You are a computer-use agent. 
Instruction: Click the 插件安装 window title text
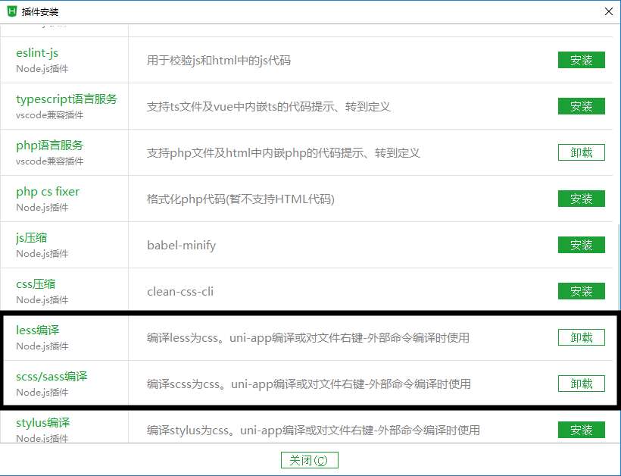pos(40,12)
